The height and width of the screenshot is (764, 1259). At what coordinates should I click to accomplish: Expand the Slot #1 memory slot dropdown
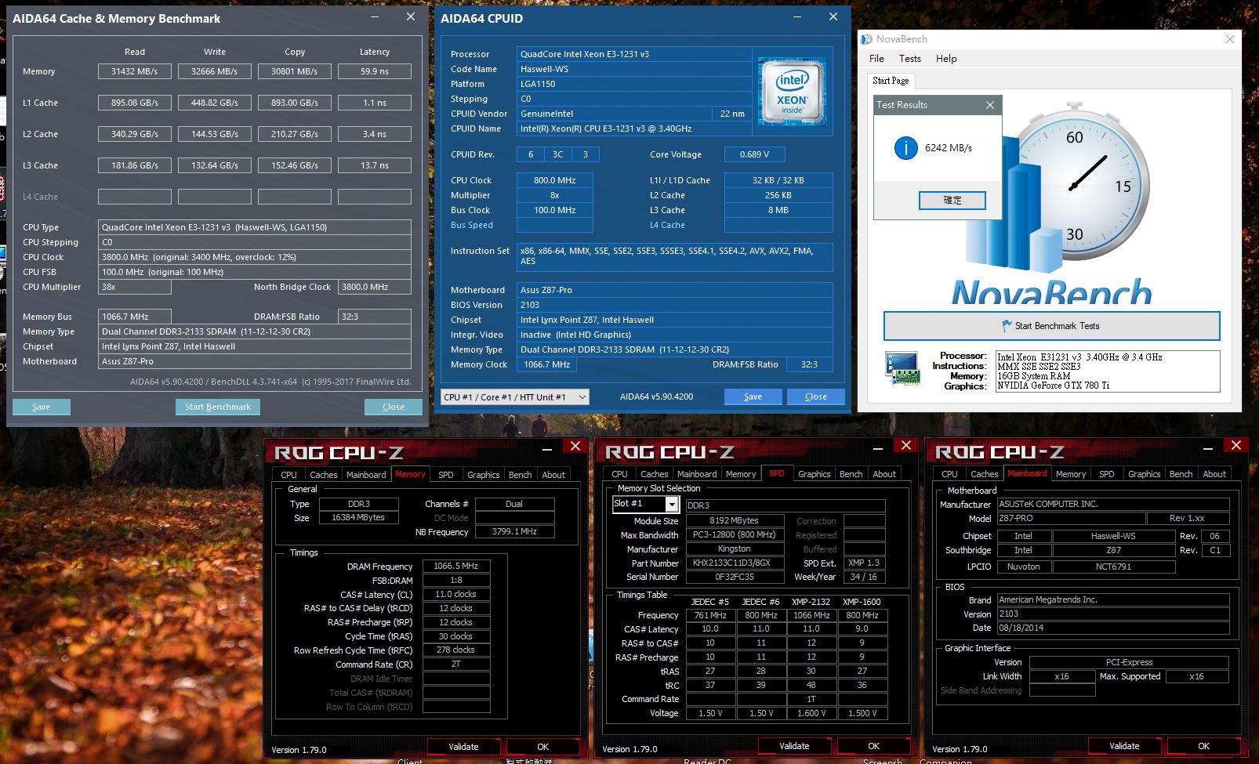coord(672,504)
